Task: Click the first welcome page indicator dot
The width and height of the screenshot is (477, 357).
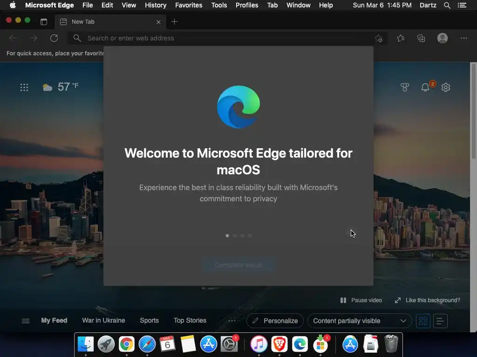Action: click(x=227, y=236)
